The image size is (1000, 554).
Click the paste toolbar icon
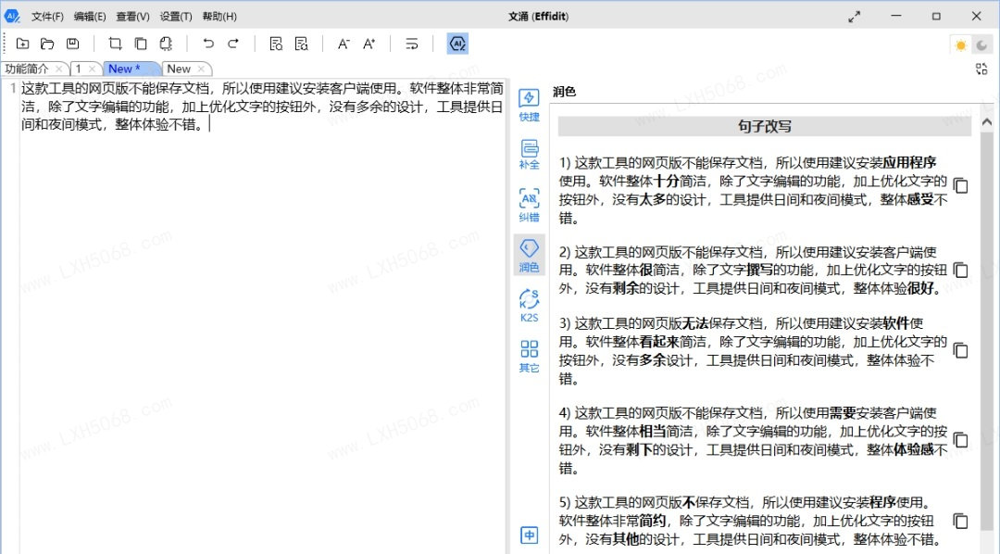tap(166, 44)
